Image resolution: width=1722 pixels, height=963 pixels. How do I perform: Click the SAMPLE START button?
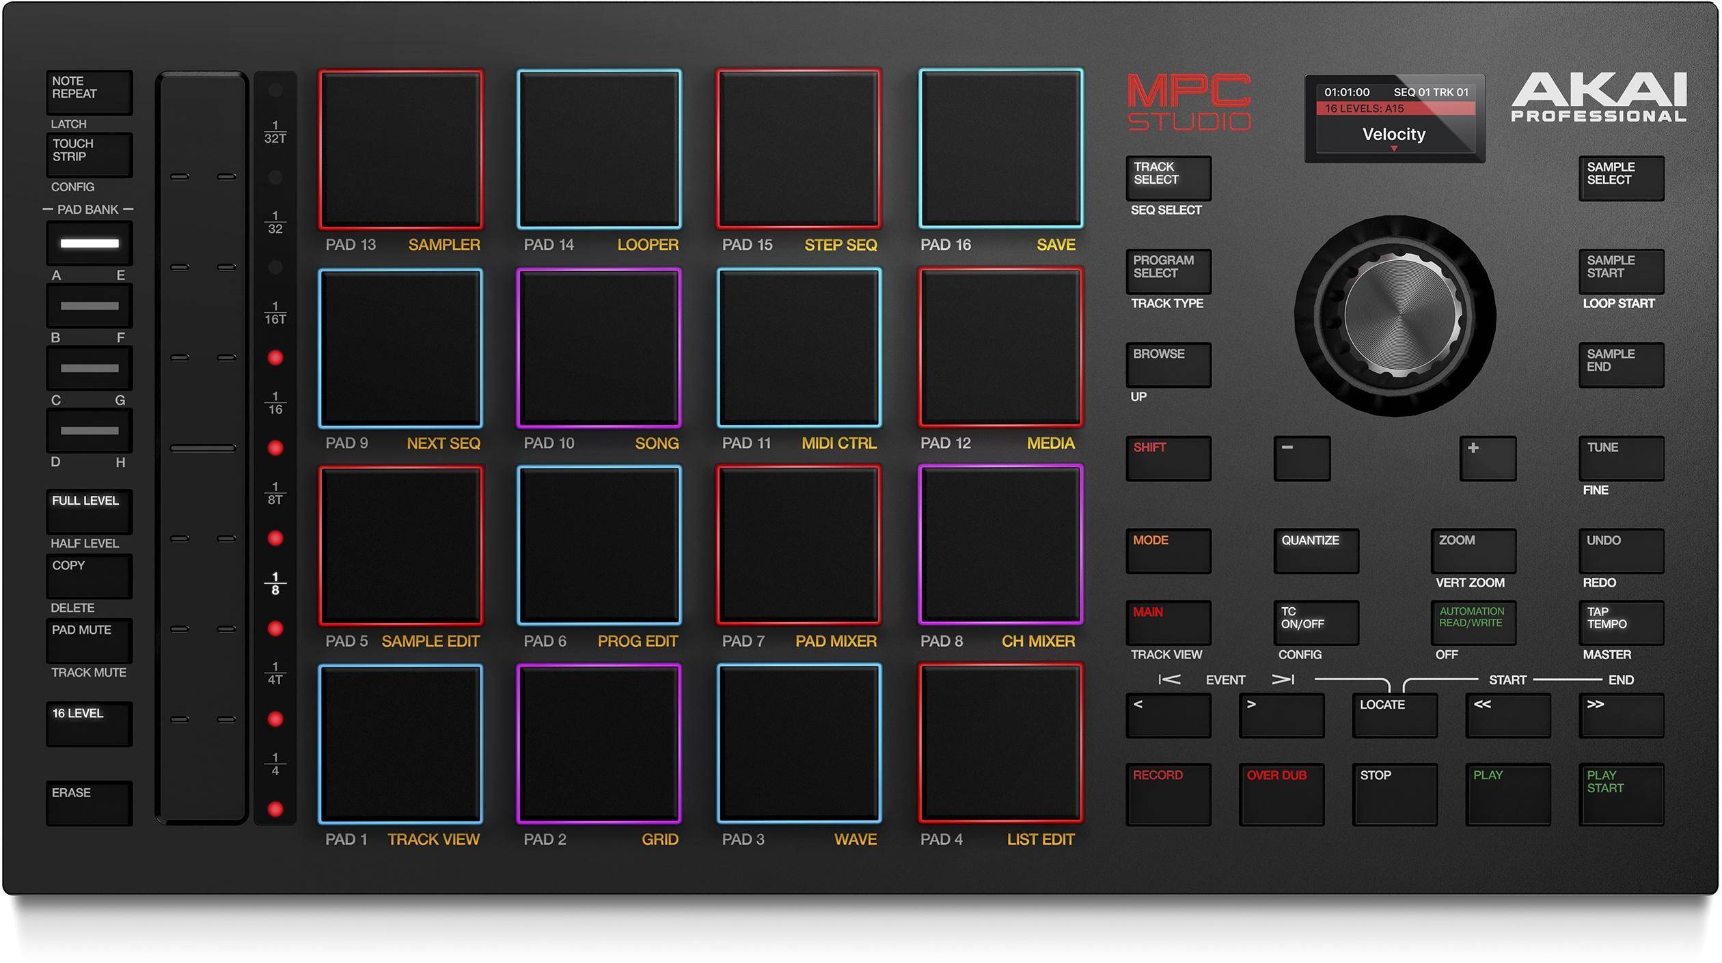click(x=1622, y=272)
